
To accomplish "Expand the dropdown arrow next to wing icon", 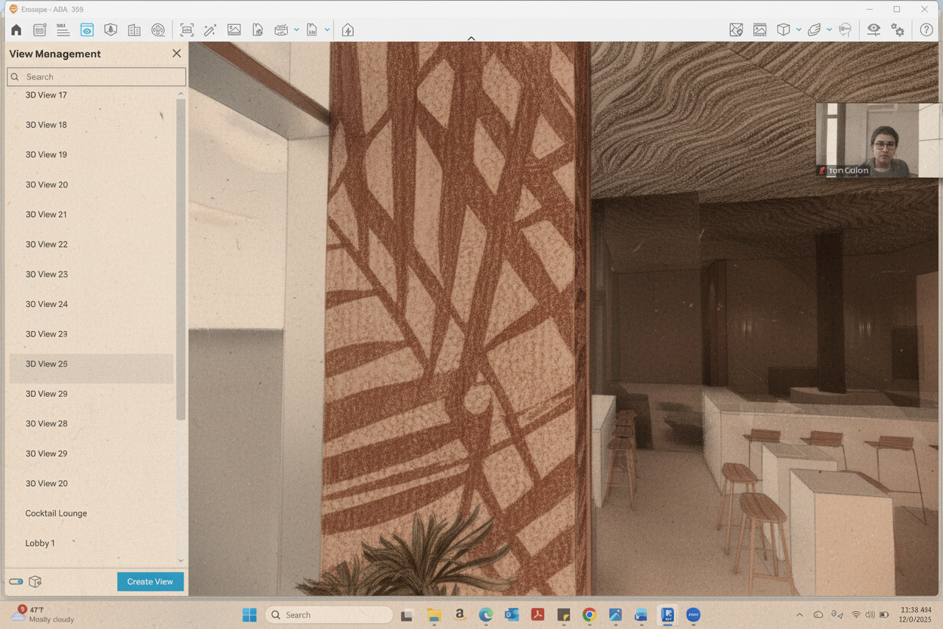I will click(830, 30).
